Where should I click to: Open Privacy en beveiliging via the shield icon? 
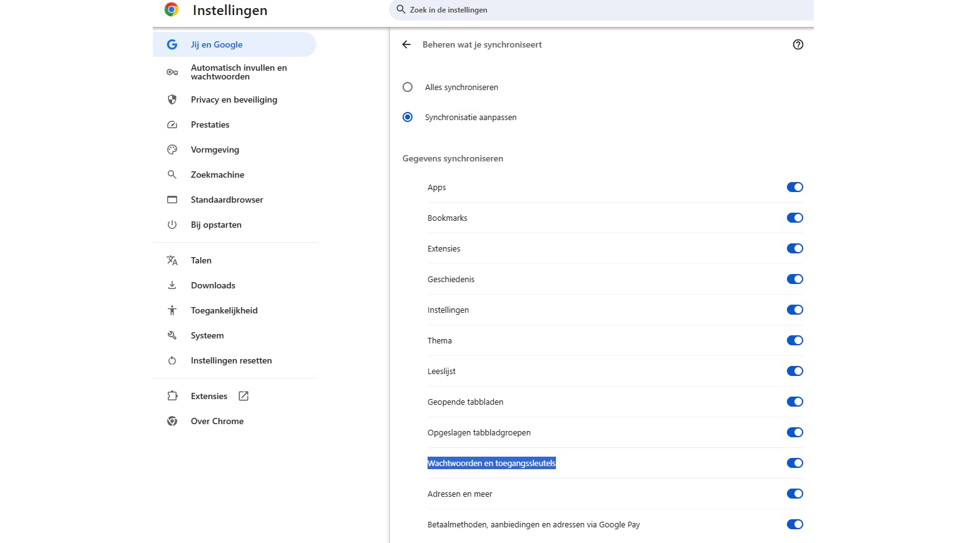coord(172,99)
